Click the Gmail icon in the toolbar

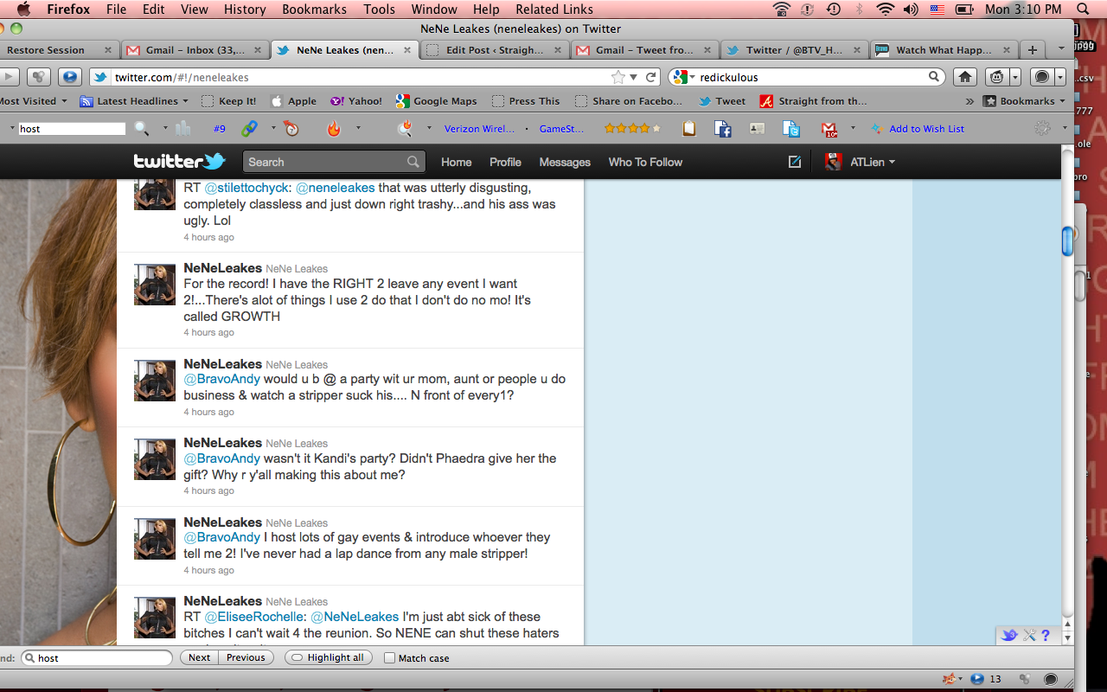coord(829,129)
